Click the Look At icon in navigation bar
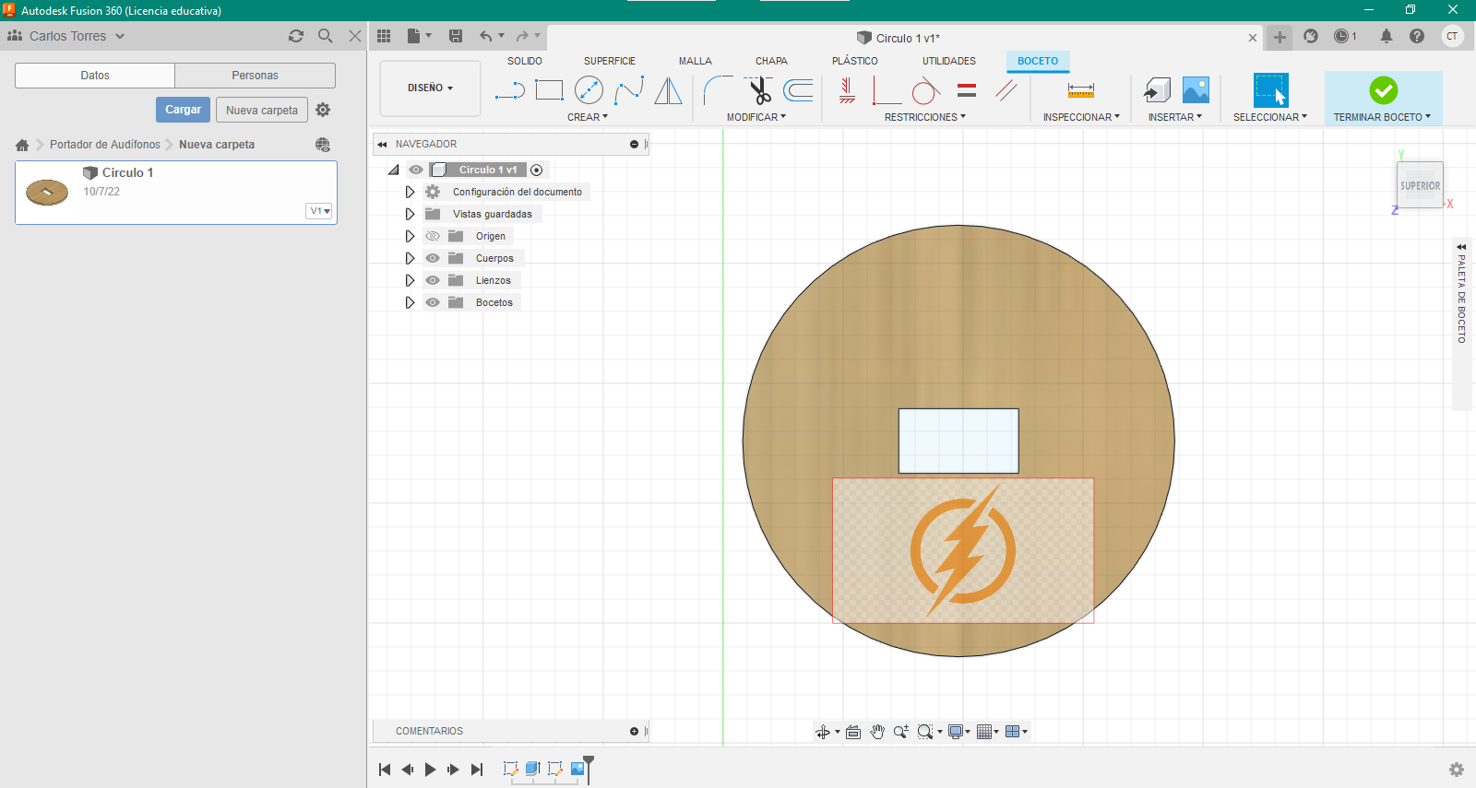 click(x=853, y=732)
